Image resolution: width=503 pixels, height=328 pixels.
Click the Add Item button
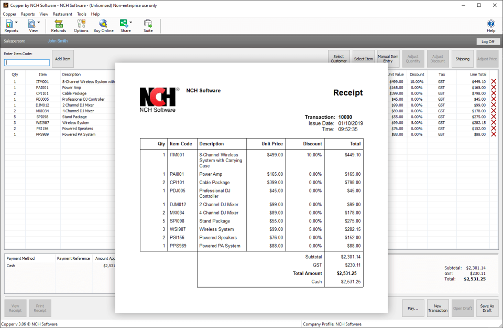[63, 59]
